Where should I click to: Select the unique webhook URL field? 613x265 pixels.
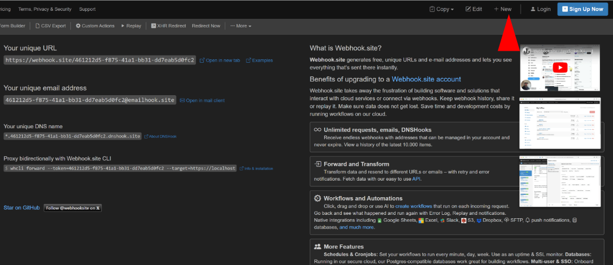[x=100, y=60]
